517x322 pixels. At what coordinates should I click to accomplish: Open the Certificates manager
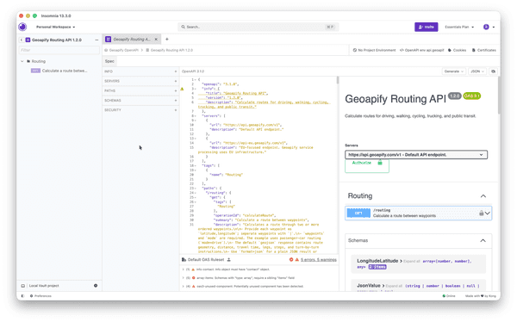click(x=483, y=50)
